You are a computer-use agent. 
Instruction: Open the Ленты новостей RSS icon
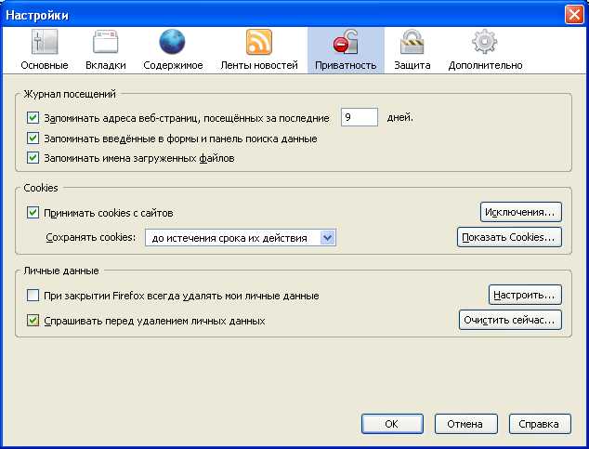[x=258, y=43]
